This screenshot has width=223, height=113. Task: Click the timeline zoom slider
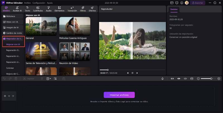click(206, 79)
